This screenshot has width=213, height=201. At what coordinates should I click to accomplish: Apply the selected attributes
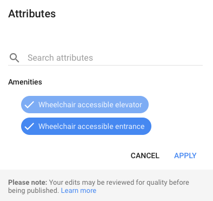[185, 155]
